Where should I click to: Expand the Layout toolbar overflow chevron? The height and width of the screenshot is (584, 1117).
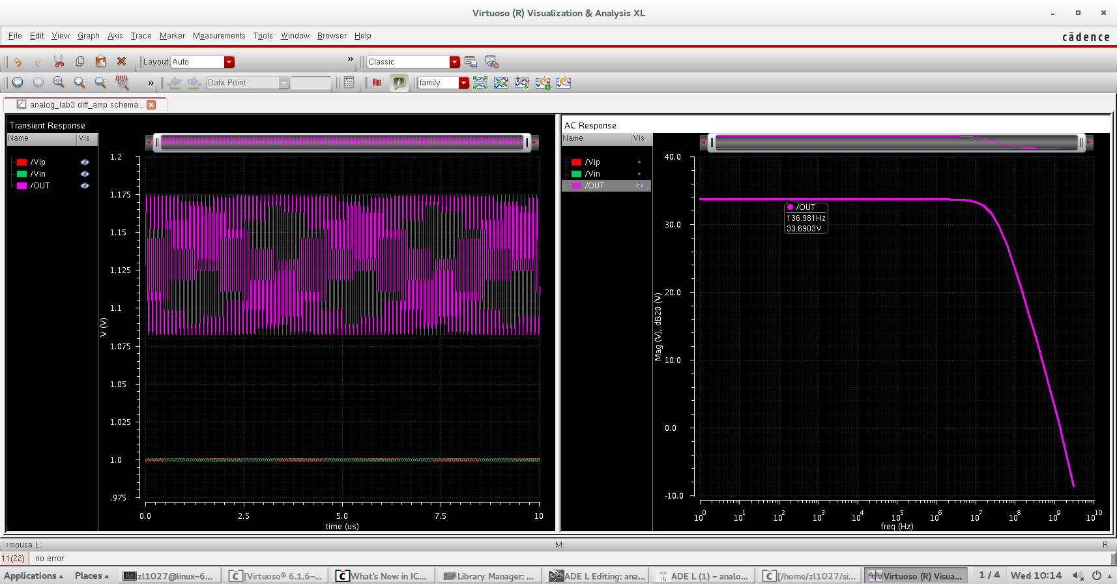point(351,59)
